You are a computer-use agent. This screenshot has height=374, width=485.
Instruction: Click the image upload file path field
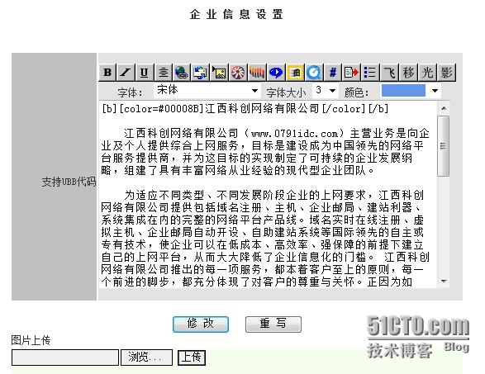pyautogui.click(x=65, y=357)
